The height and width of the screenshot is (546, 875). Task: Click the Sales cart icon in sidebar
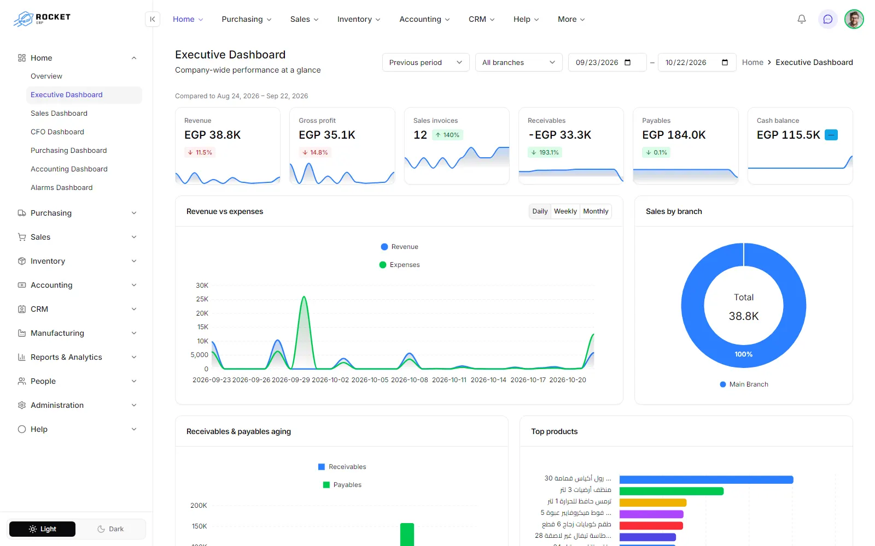[x=22, y=237]
